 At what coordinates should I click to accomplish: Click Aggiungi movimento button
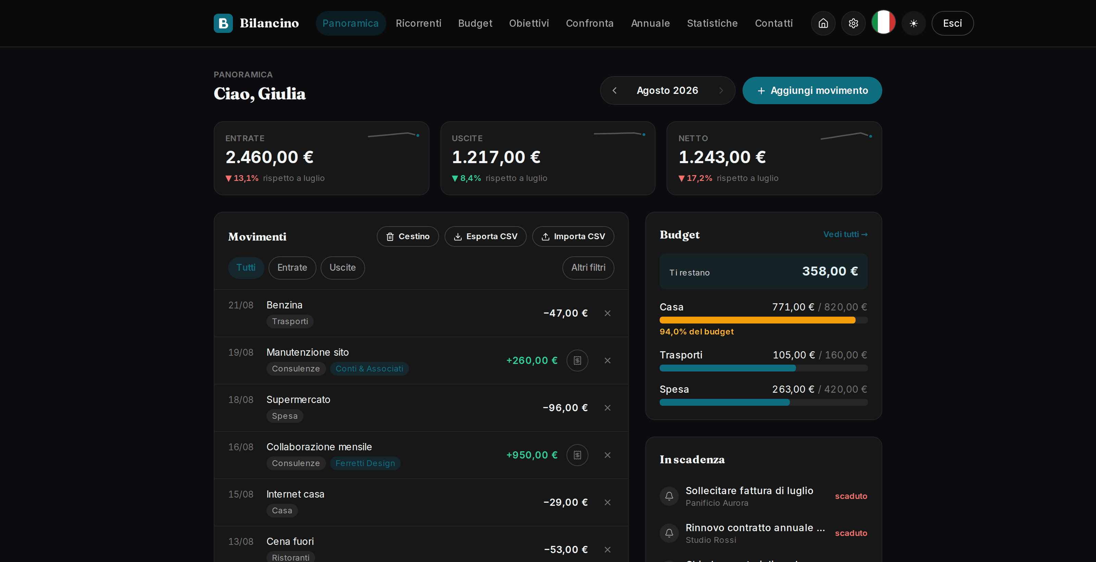point(812,90)
